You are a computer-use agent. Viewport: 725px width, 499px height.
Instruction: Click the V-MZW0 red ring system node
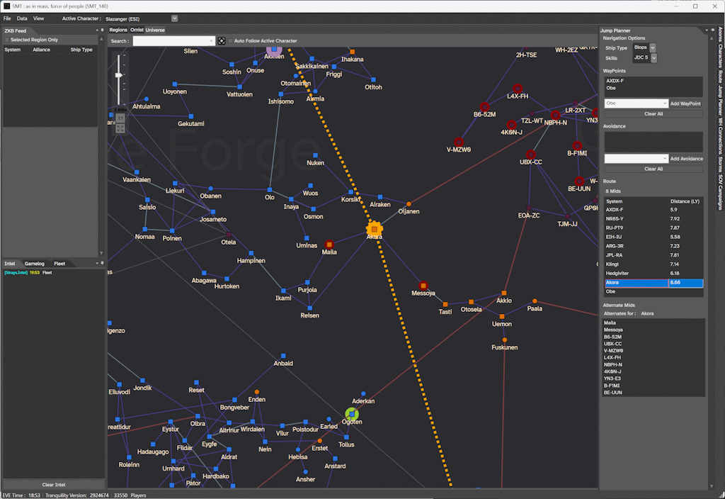458,142
